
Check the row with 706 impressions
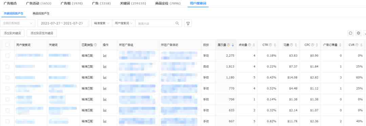pos(7,99)
